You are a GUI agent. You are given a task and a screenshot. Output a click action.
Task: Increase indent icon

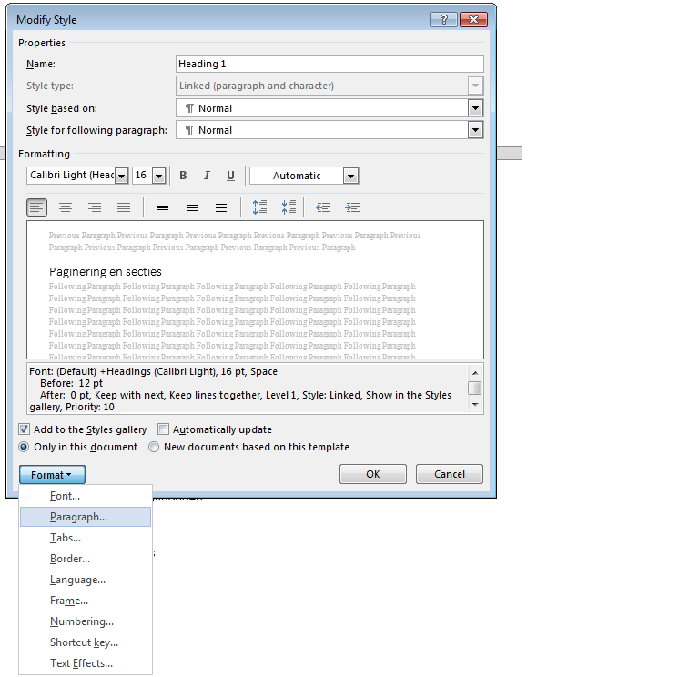[352, 207]
